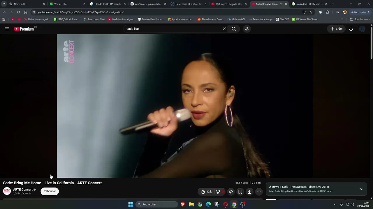Viewport: 373px width, 209px height.
Task: Launch Brave browser from the taskbar
Action: click(x=183, y=204)
